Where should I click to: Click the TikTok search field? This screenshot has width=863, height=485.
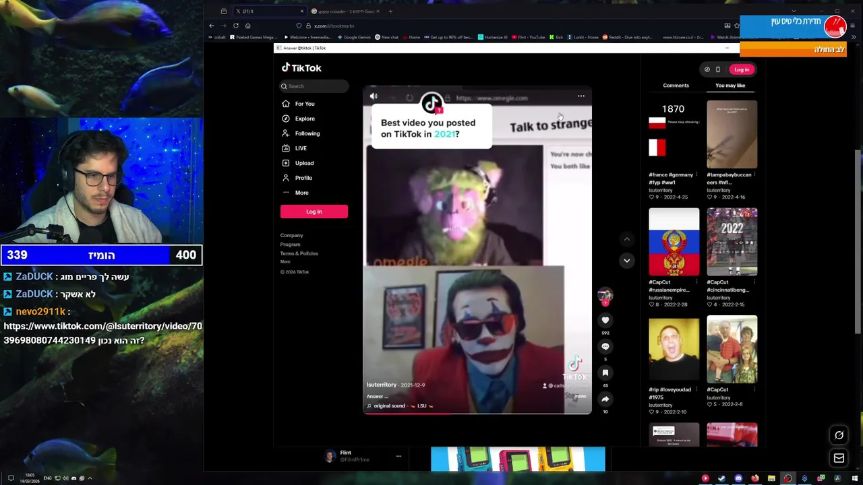(x=314, y=86)
